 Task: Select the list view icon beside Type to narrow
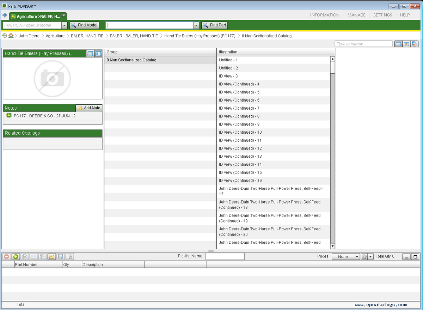pos(398,44)
